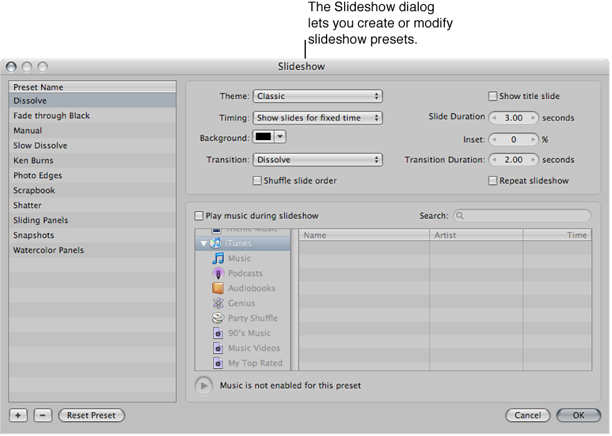The image size is (612, 436).
Task: Click the Podcasts icon in the source list
Action: point(219,273)
